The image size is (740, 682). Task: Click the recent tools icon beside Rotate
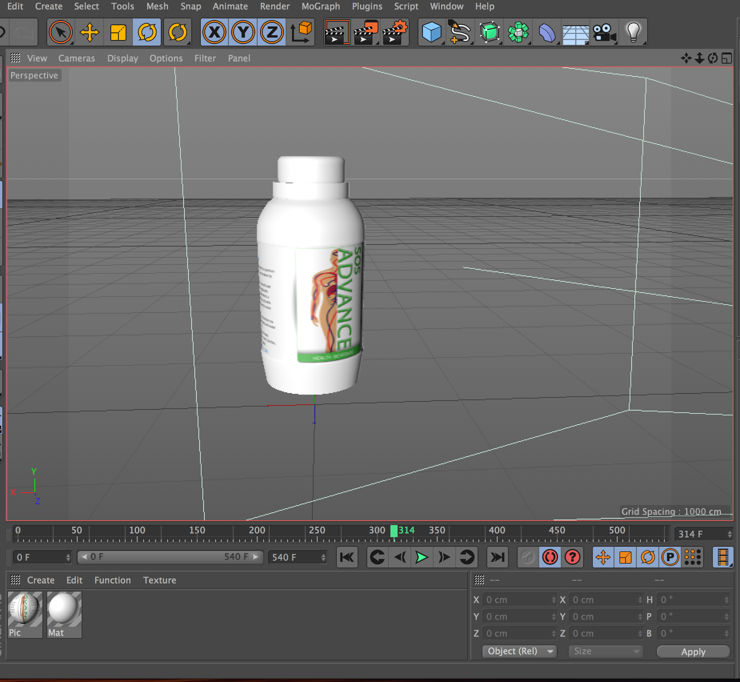(x=178, y=32)
